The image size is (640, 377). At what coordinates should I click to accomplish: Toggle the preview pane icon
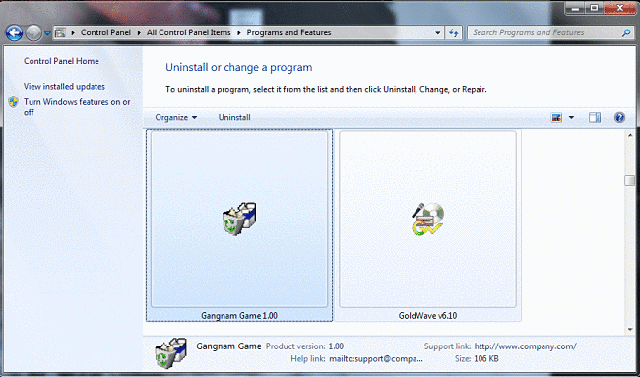595,118
